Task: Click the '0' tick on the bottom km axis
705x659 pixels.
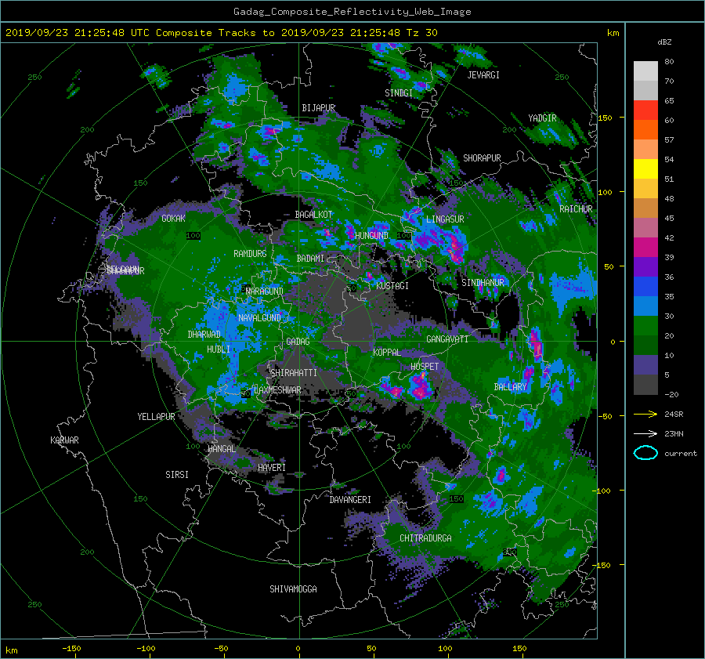Action: pos(298,649)
